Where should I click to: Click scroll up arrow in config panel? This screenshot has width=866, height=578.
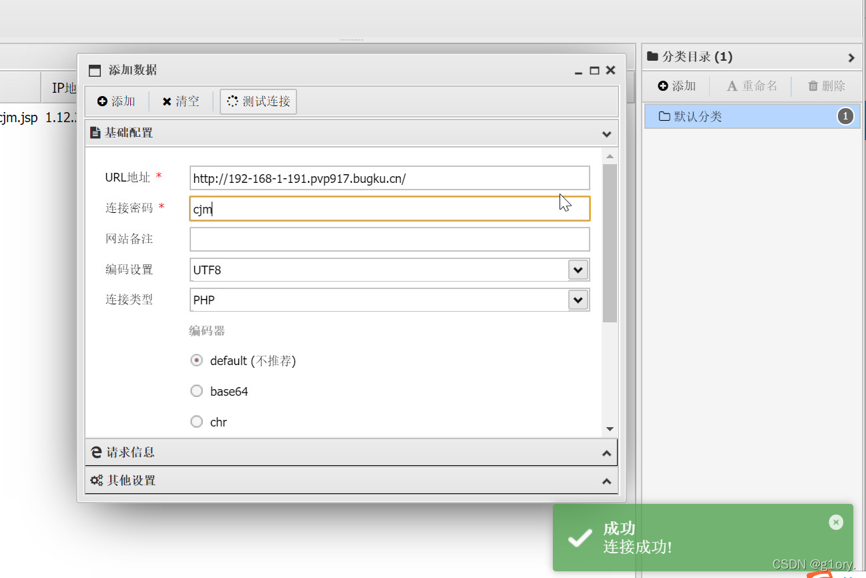(x=610, y=156)
